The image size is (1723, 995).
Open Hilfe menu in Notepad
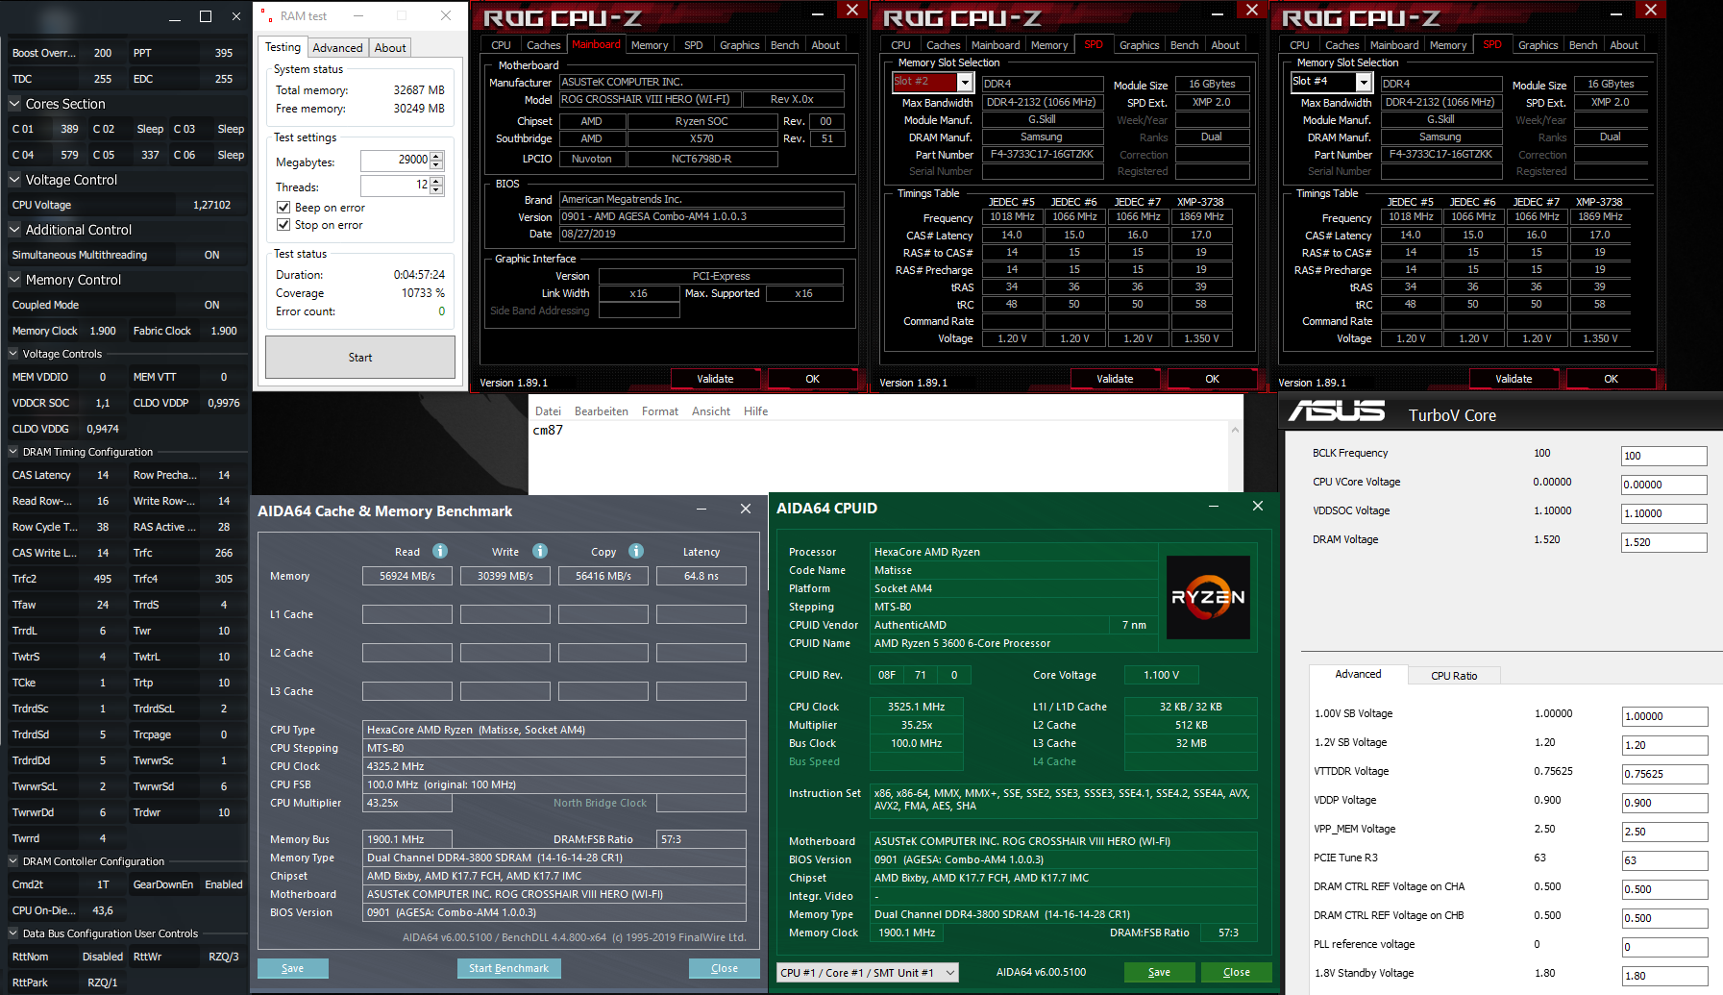click(x=755, y=411)
